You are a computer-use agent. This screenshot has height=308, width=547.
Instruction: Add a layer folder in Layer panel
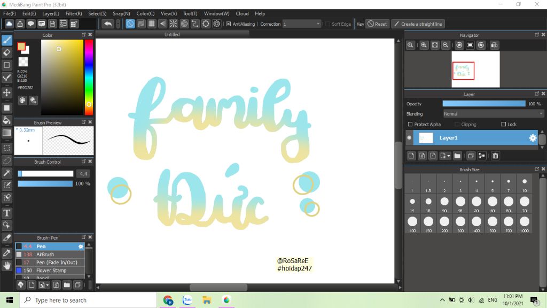(x=457, y=156)
